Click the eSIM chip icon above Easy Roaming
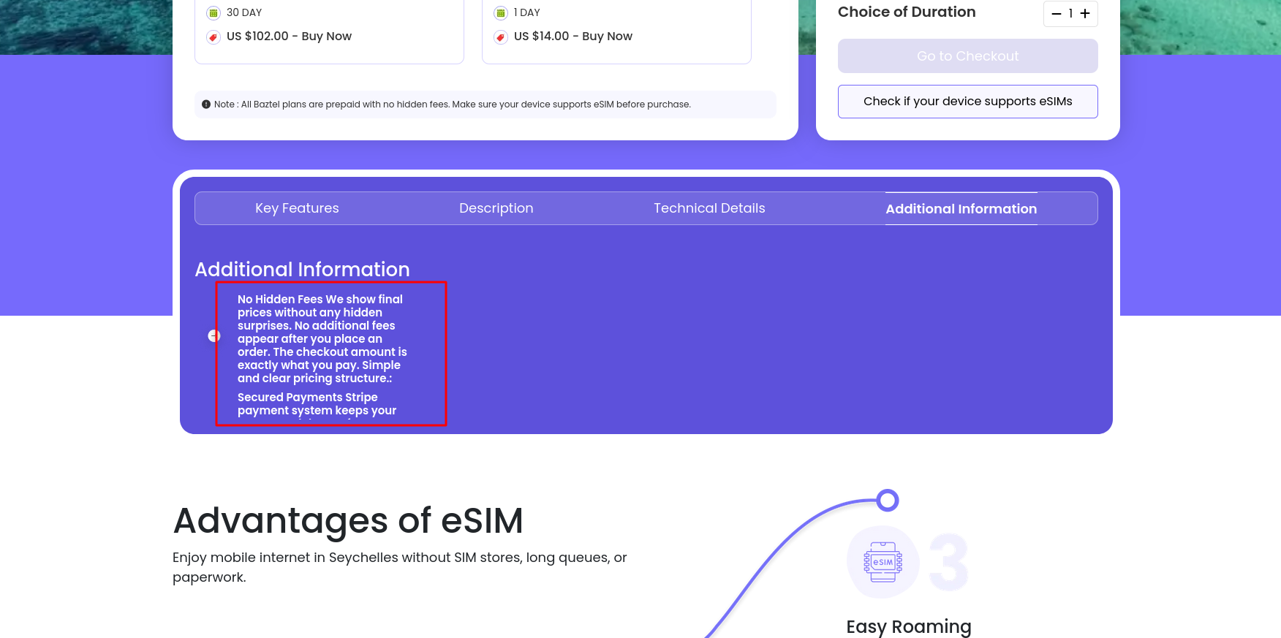1281x638 pixels. [883, 562]
